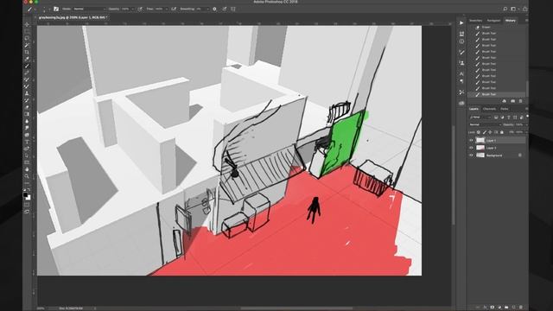Add layer mask at Layers bottom
This screenshot has width=553, height=311.
click(x=493, y=308)
